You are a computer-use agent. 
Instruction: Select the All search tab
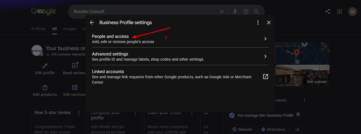pyautogui.click(x=55, y=29)
